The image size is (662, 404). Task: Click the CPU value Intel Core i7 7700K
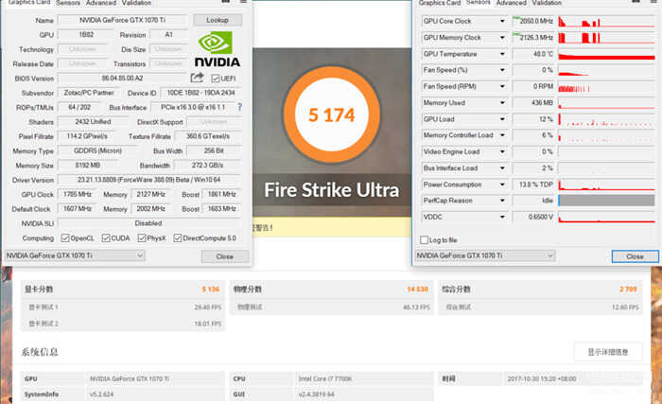click(325, 378)
